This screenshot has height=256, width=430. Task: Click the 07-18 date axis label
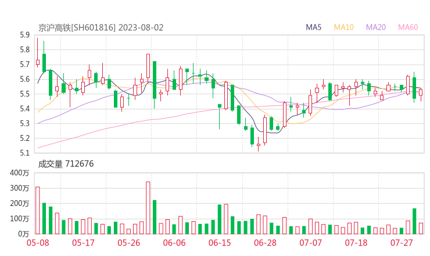[356, 243]
